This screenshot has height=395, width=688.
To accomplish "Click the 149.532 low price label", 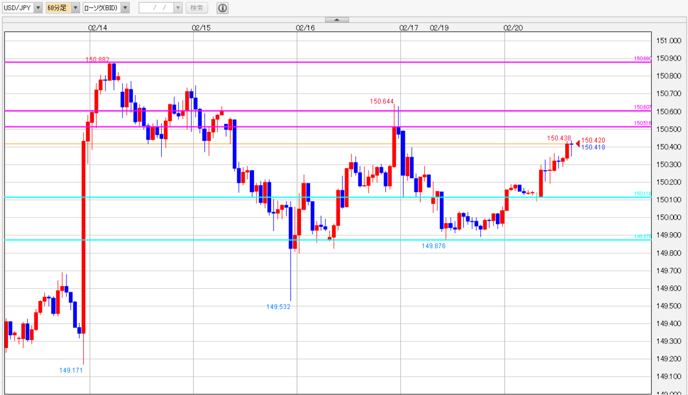I will click(279, 307).
